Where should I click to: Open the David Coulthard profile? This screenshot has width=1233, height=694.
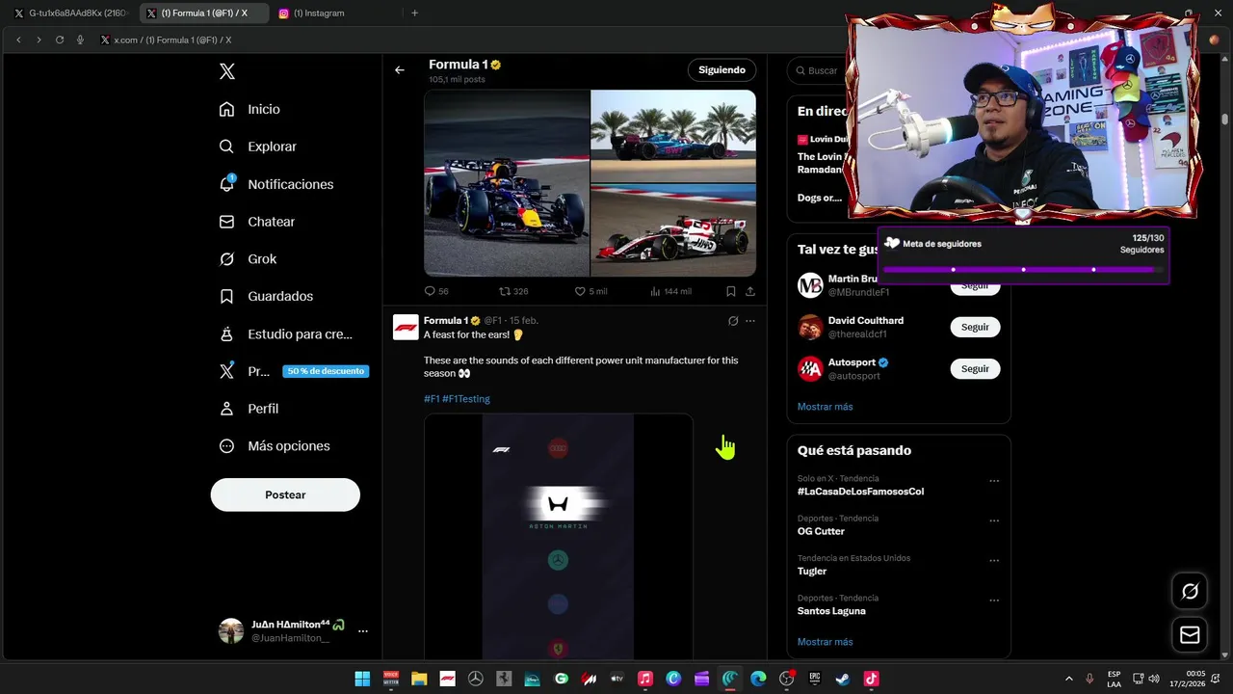[866, 320]
